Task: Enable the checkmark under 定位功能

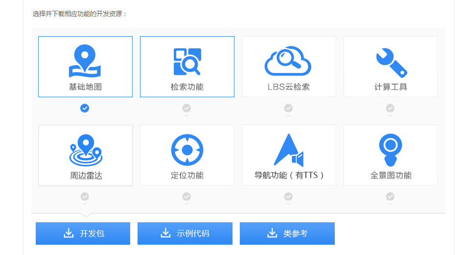Action: pyautogui.click(x=186, y=196)
